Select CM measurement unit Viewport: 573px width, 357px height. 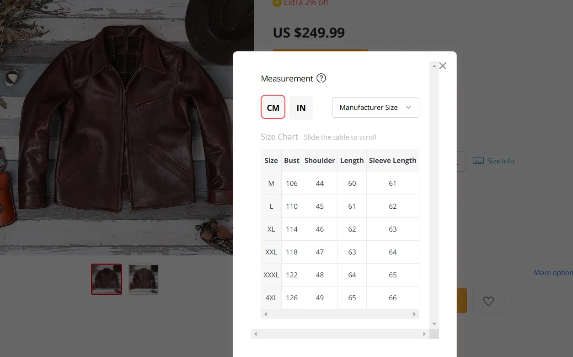(x=273, y=108)
